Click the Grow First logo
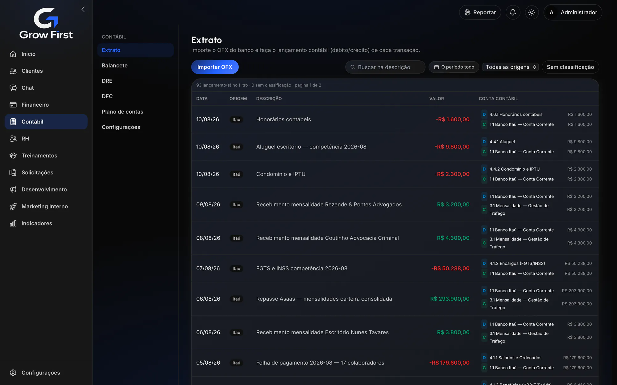The width and height of the screenshot is (617, 385). click(46, 23)
